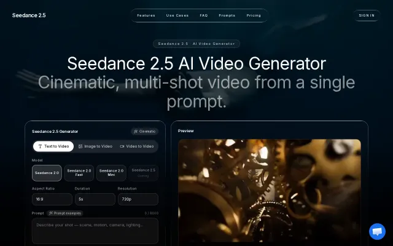Screen dimensions: 393x246
Task: Click the Seedance 2.5 · AI Video Generator pill
Action: point(196,44)
